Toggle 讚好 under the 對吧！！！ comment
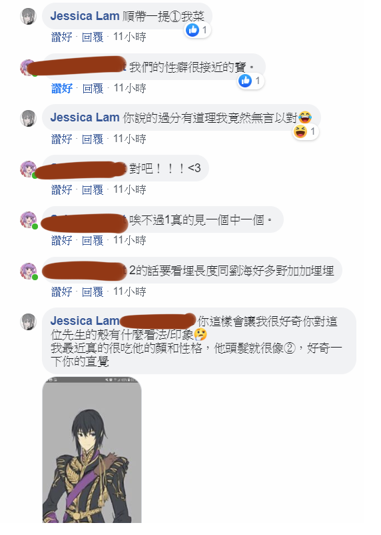Image resolution: width=381 pixels, height=535 pixels. (x=62, y=189)
